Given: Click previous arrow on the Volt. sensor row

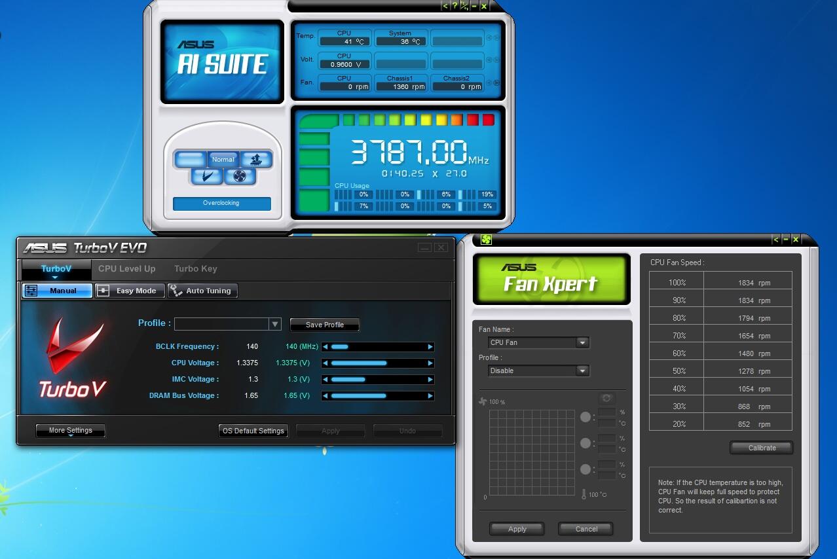Looking at the screenshot, I should (x=489, y=60).
